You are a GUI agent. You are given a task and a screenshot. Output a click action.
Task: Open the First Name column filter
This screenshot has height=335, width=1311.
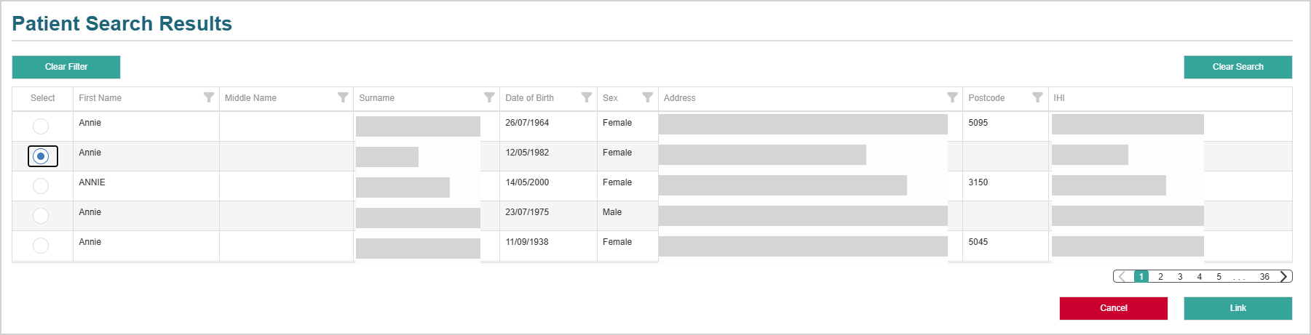click(209, 97)
